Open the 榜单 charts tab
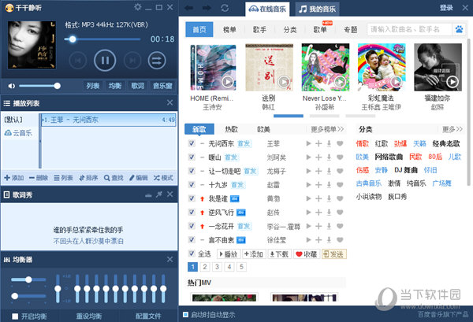473x322 pixels. 229,29
